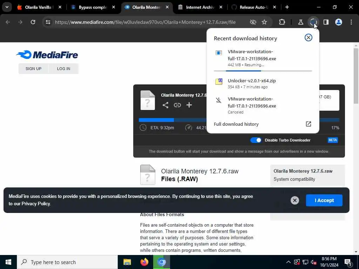
Task: View site information icon in address bar
Action: 48,22
